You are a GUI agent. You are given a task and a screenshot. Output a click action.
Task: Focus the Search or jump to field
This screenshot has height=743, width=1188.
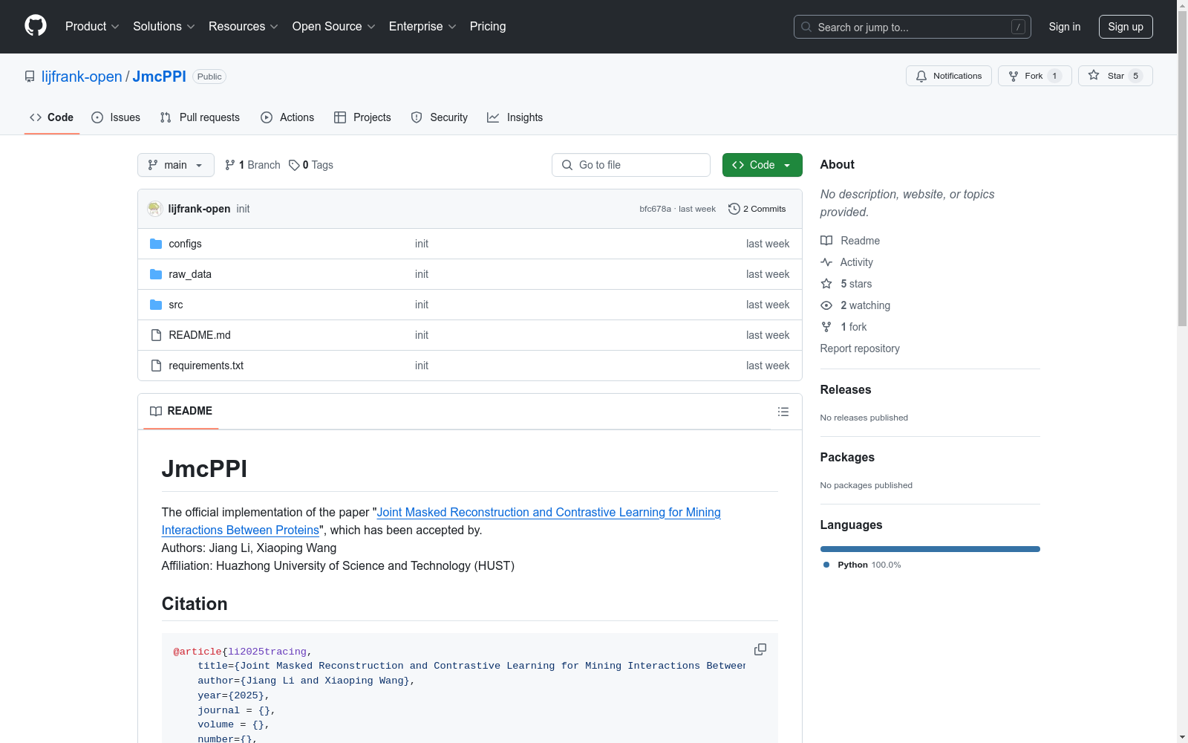913,27
